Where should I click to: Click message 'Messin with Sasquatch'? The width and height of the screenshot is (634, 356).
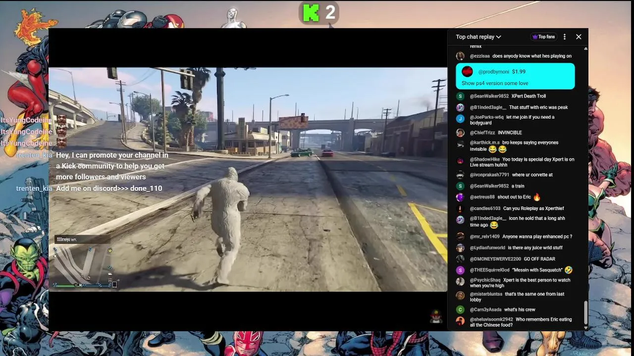537,270
